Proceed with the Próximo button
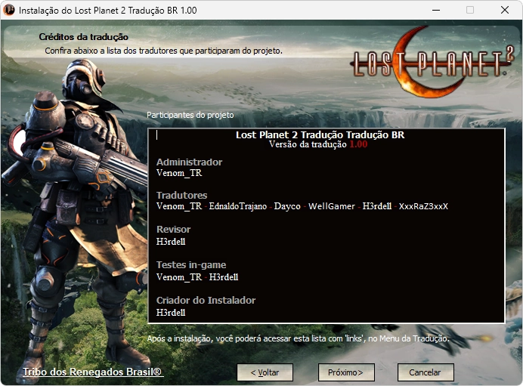Viewport: 523px width, 386px height. point(346,372)
